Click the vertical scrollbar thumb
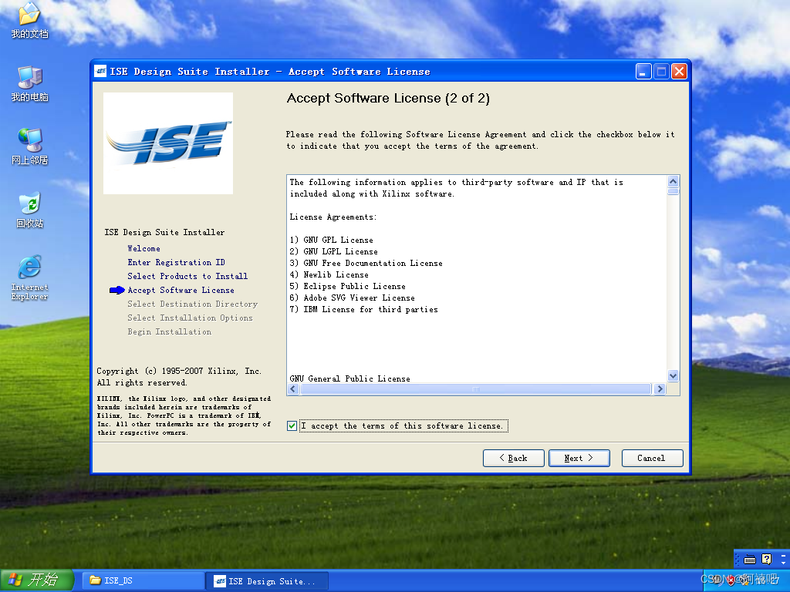This screenshot has height=592, width=790. (x=673, y=192)
